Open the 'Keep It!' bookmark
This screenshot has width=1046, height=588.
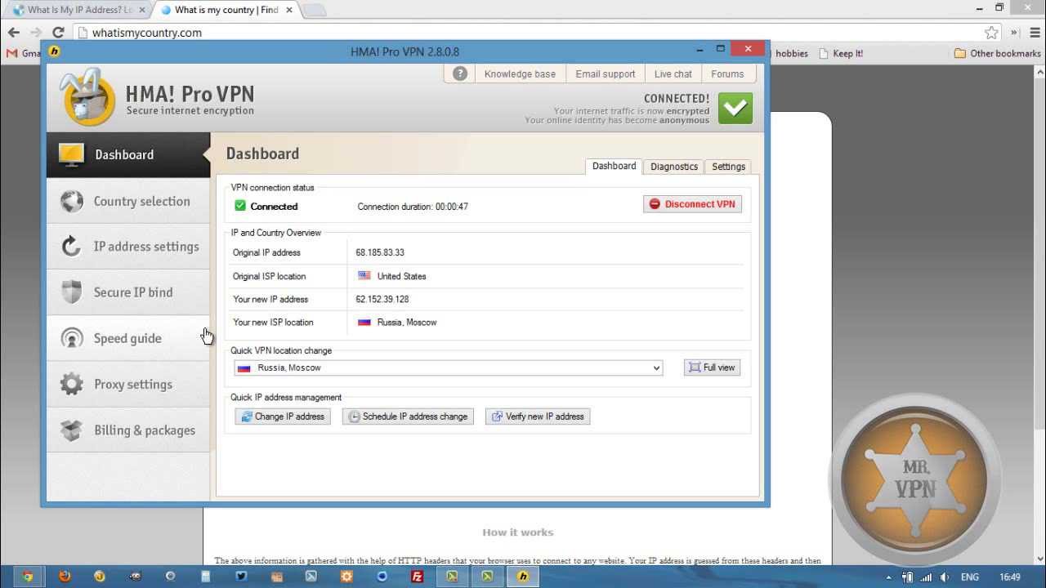(841, 53)
